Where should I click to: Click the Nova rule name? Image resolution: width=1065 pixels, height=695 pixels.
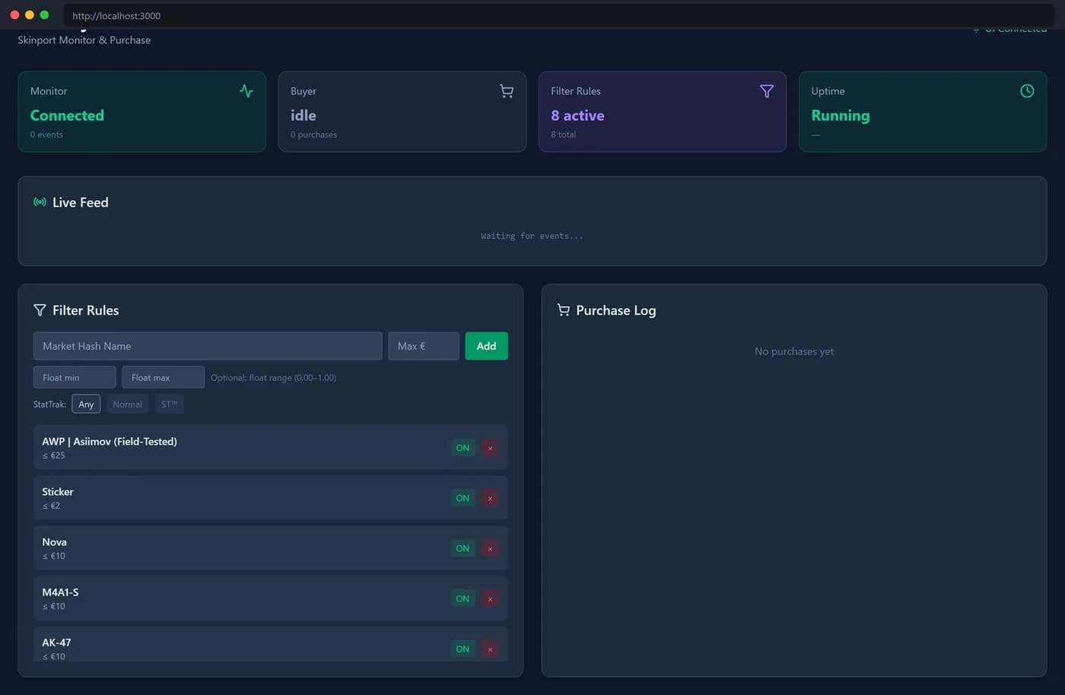(55, 541)
